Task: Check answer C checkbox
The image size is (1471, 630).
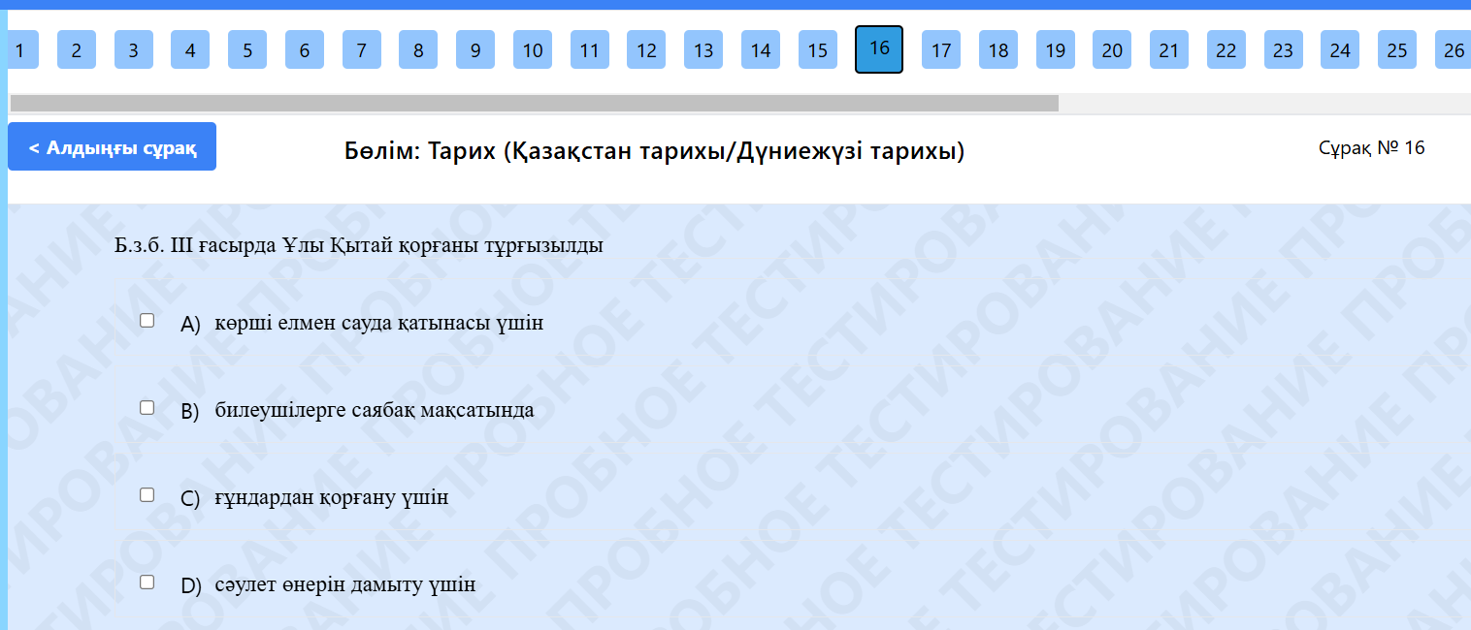Action: tap(147, 494)
